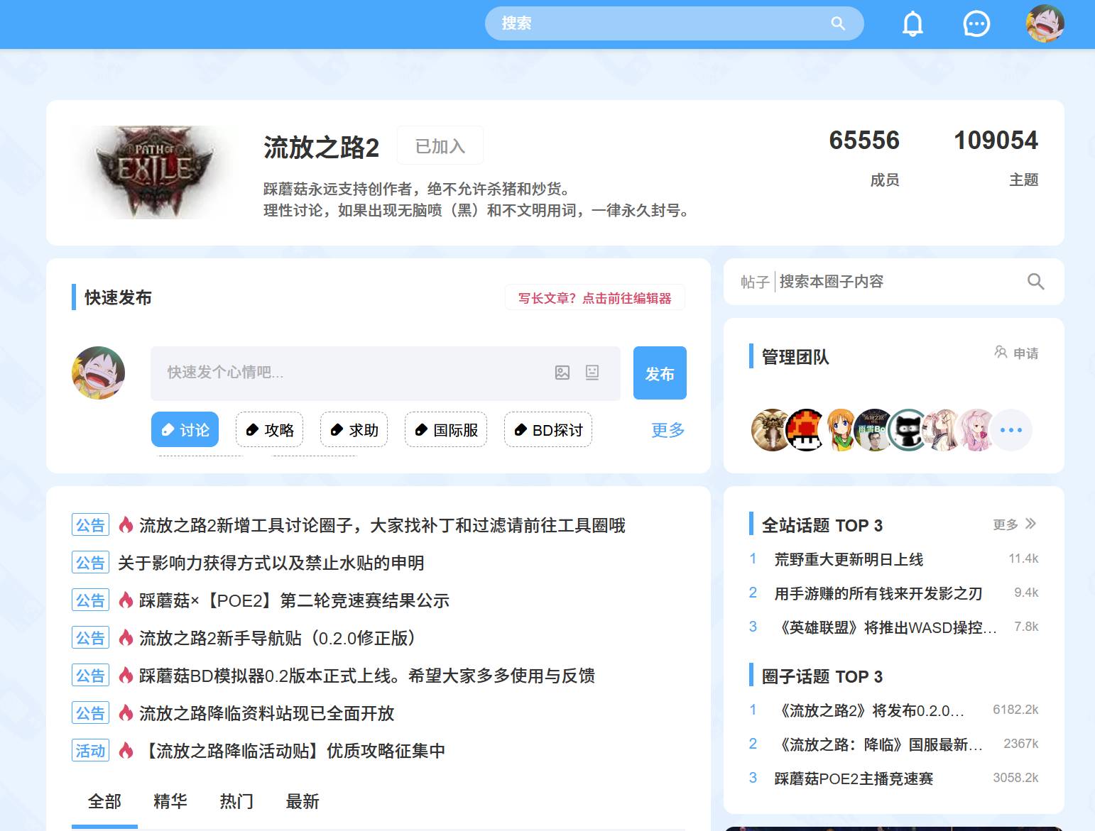Open messages chat bubble icon
Screen dimensions: 1095x831
point(976,23)
